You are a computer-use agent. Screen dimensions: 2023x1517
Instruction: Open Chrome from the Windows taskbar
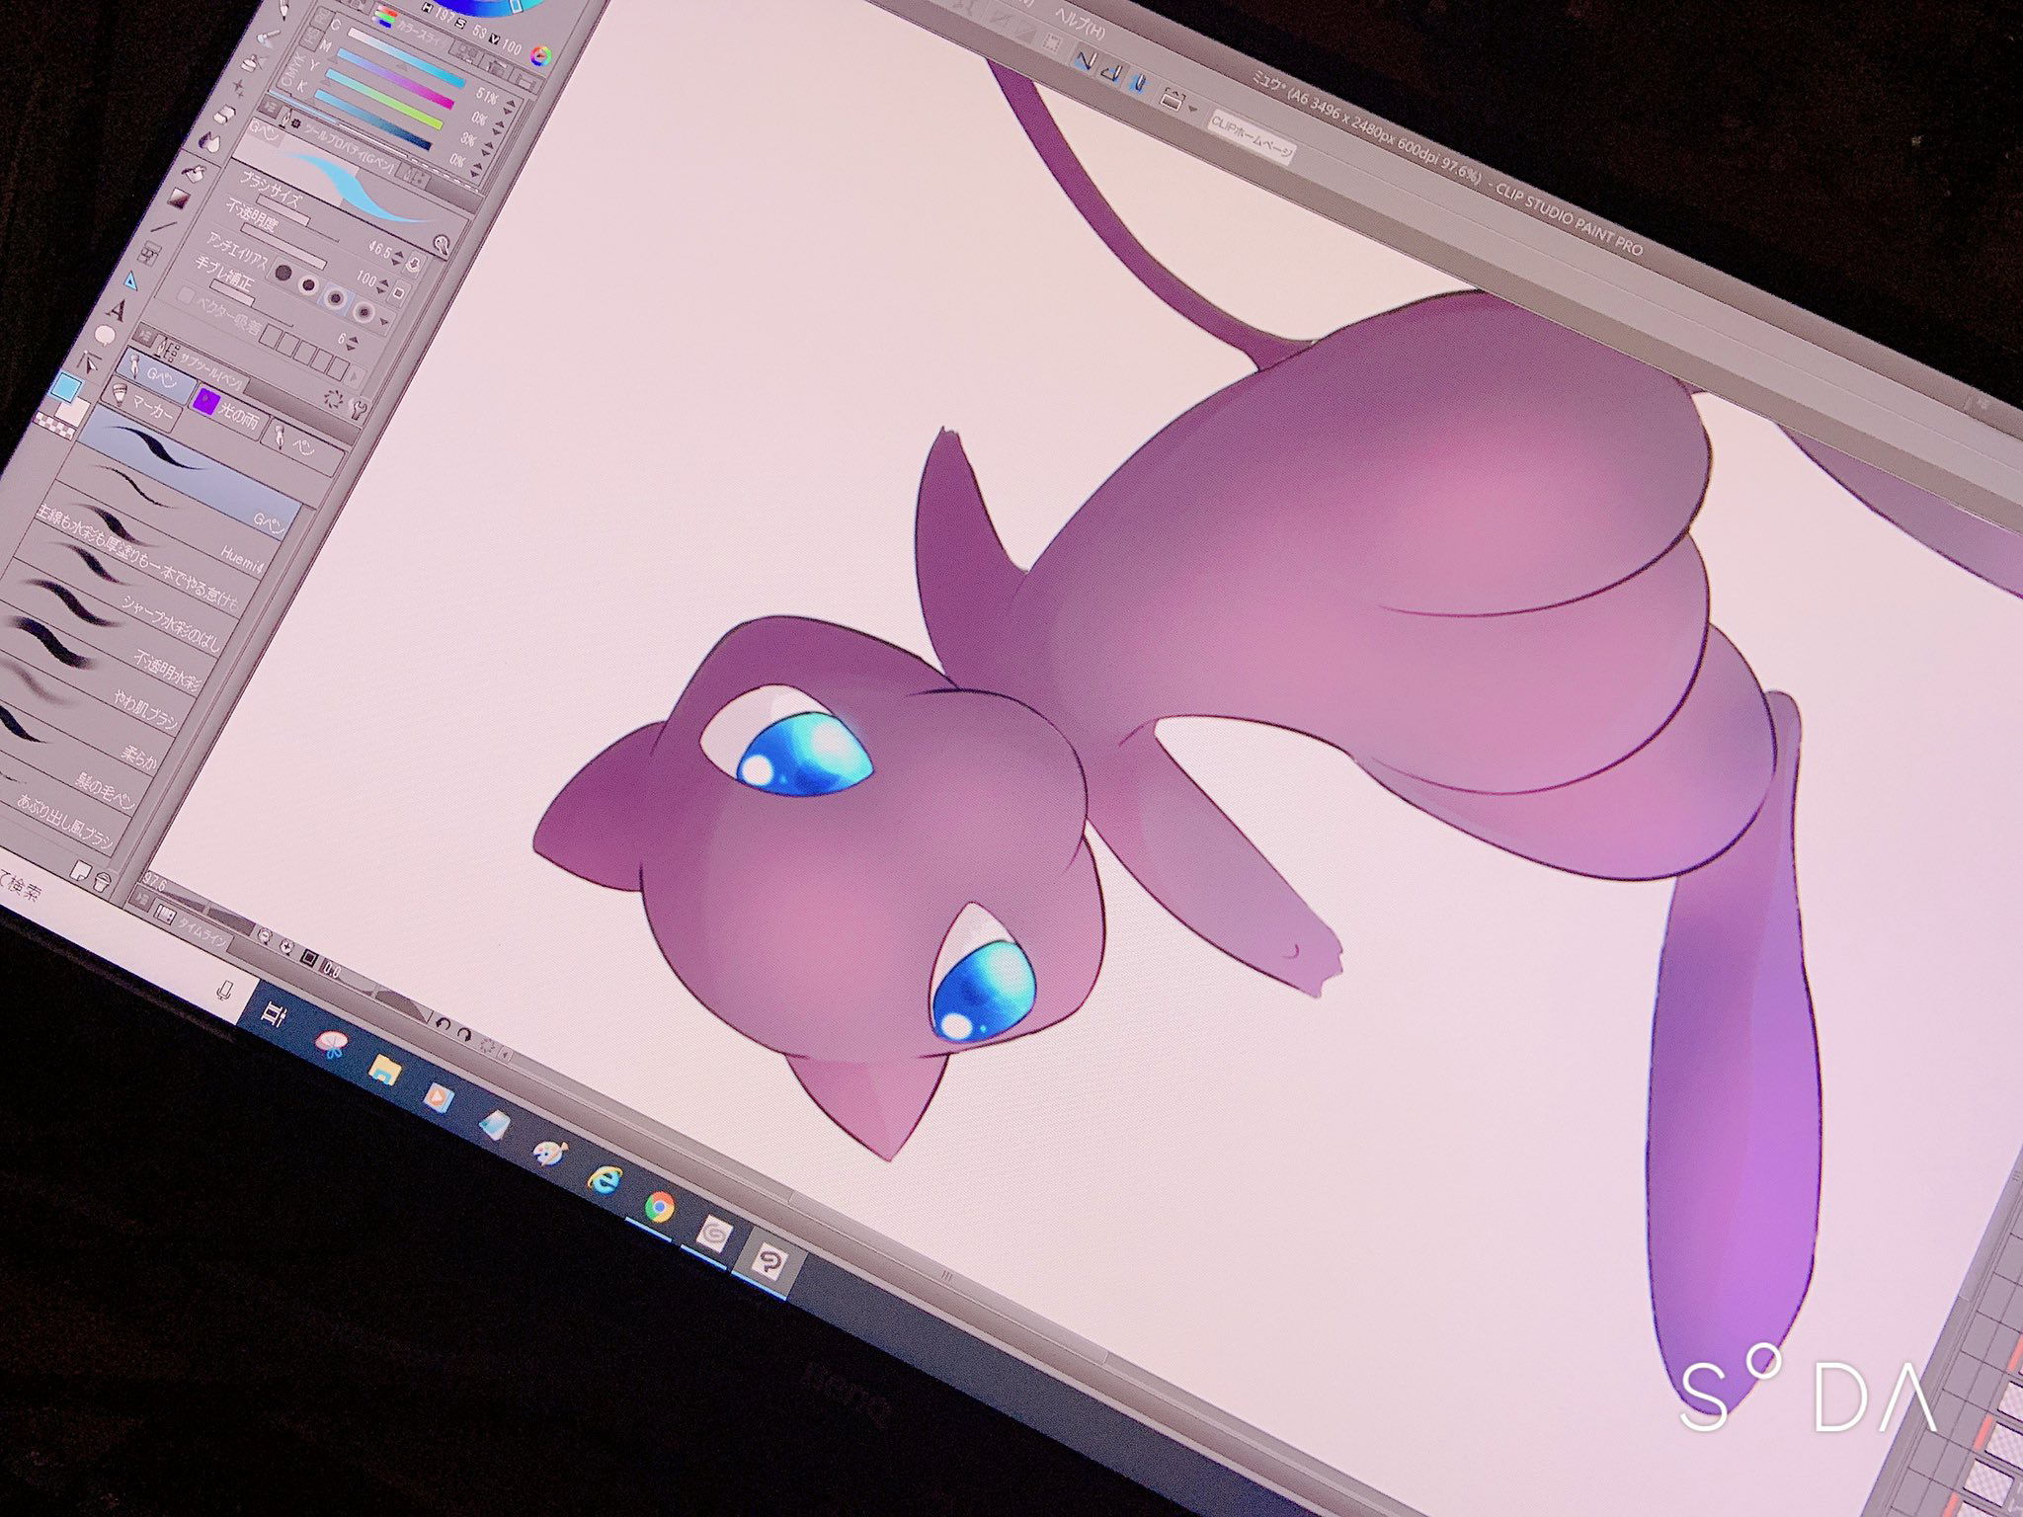[x=659, y=1206]
